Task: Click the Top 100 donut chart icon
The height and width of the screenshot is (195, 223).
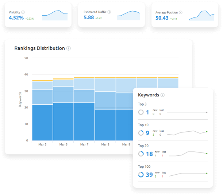Action: (x=141, y=175)
